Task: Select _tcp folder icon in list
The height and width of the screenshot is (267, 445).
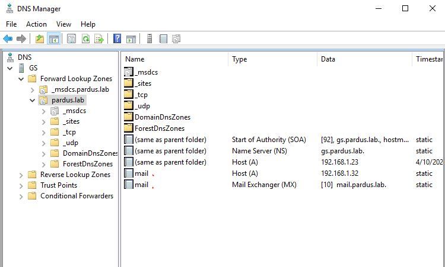Action: [129, 95]
